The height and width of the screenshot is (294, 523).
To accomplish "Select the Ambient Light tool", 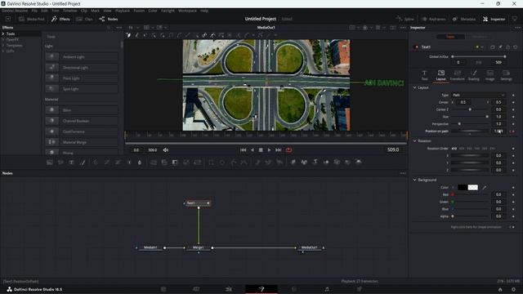I will pos(82,57).
